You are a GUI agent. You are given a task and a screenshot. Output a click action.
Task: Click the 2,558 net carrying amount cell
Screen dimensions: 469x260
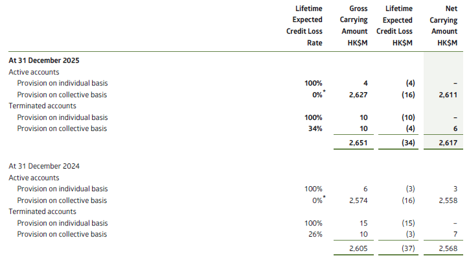pos(446,200)
